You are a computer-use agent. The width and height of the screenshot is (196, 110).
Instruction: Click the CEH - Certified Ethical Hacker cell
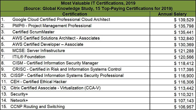pyautogui.click(x=75, y=82)
